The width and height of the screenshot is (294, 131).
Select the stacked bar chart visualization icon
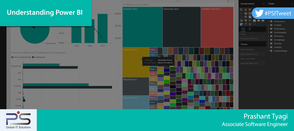tap(241, 10)
